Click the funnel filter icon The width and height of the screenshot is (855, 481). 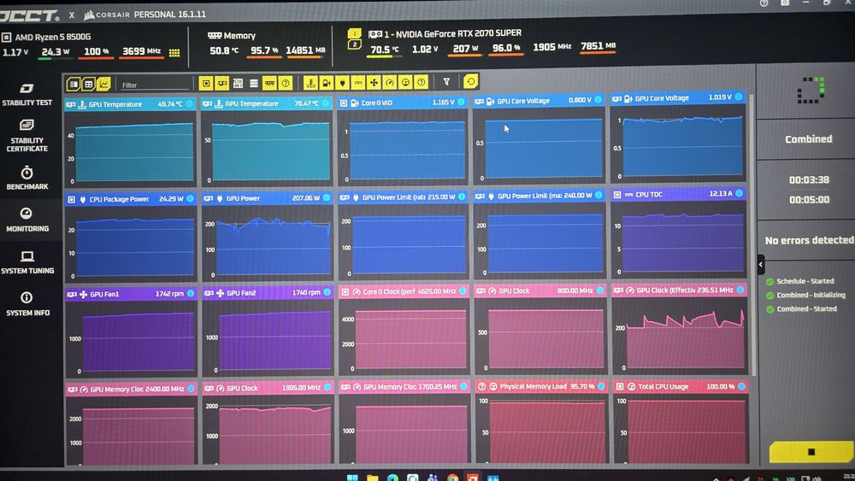[x=446, y=82]
